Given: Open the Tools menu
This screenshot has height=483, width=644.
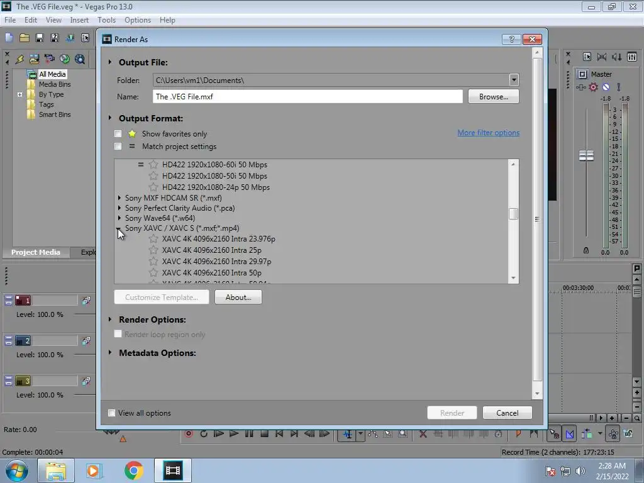Looking at the screenshot, I should [x=106, y=19].
